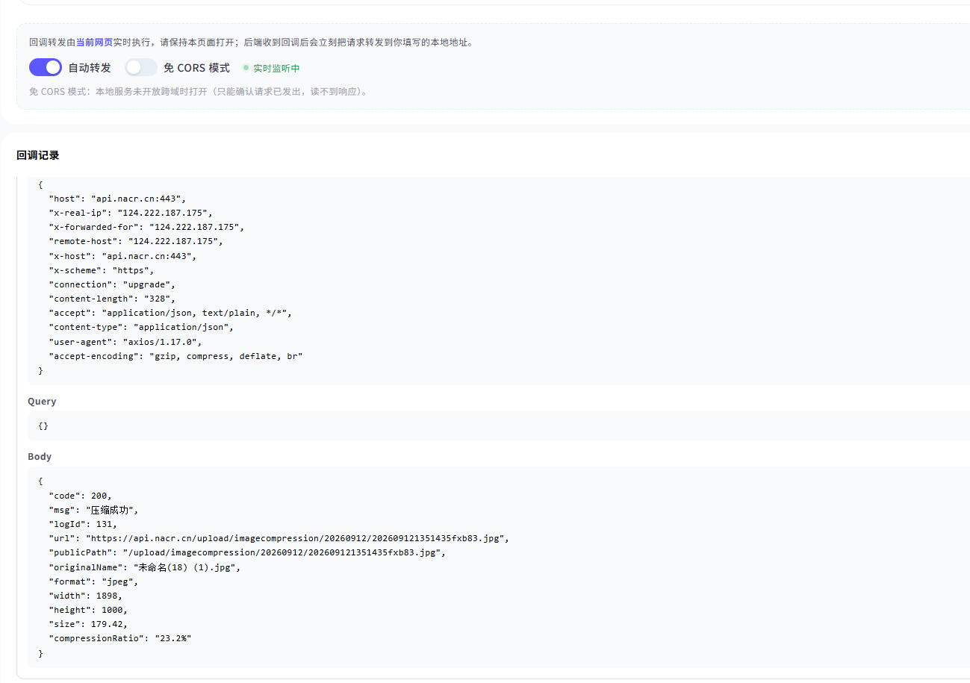
Task: Toggle the 自动转发 switch off
Action: pyautogui.click(x=46, y=67)
